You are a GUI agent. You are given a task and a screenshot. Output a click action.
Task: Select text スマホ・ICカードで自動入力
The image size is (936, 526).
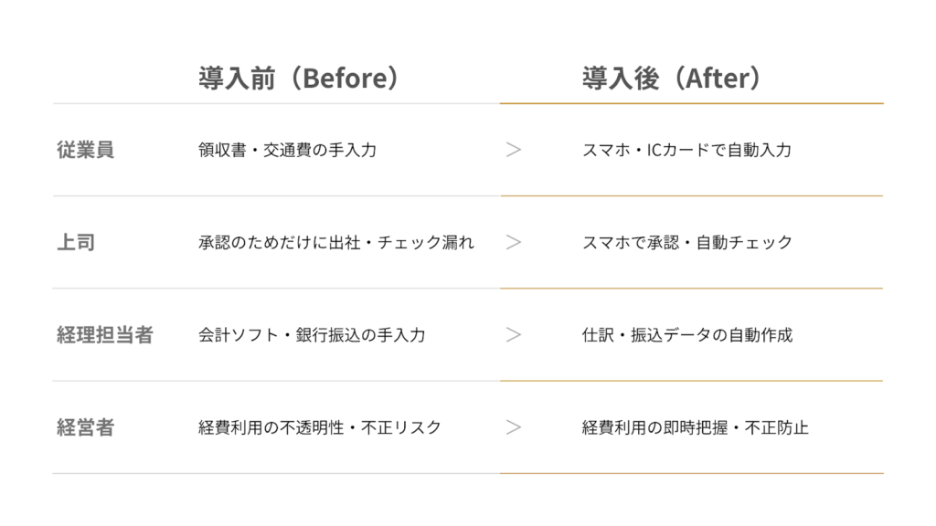click(686, 150)
